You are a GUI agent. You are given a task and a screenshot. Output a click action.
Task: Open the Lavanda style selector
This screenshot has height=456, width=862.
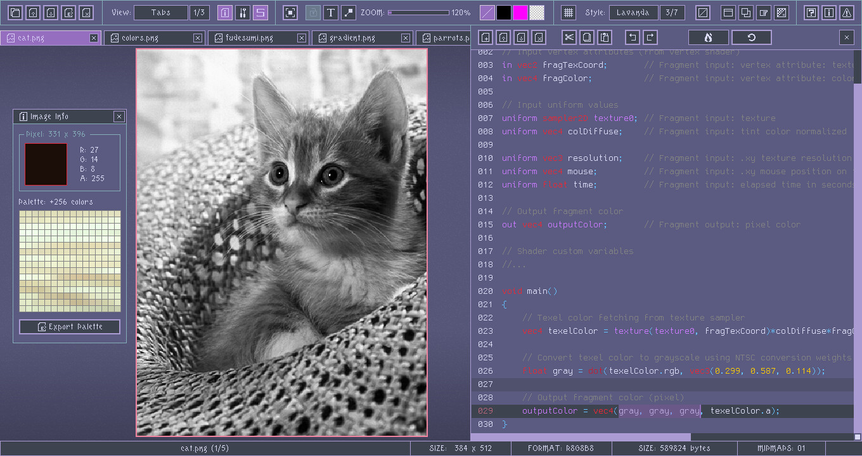pos(633,11)
